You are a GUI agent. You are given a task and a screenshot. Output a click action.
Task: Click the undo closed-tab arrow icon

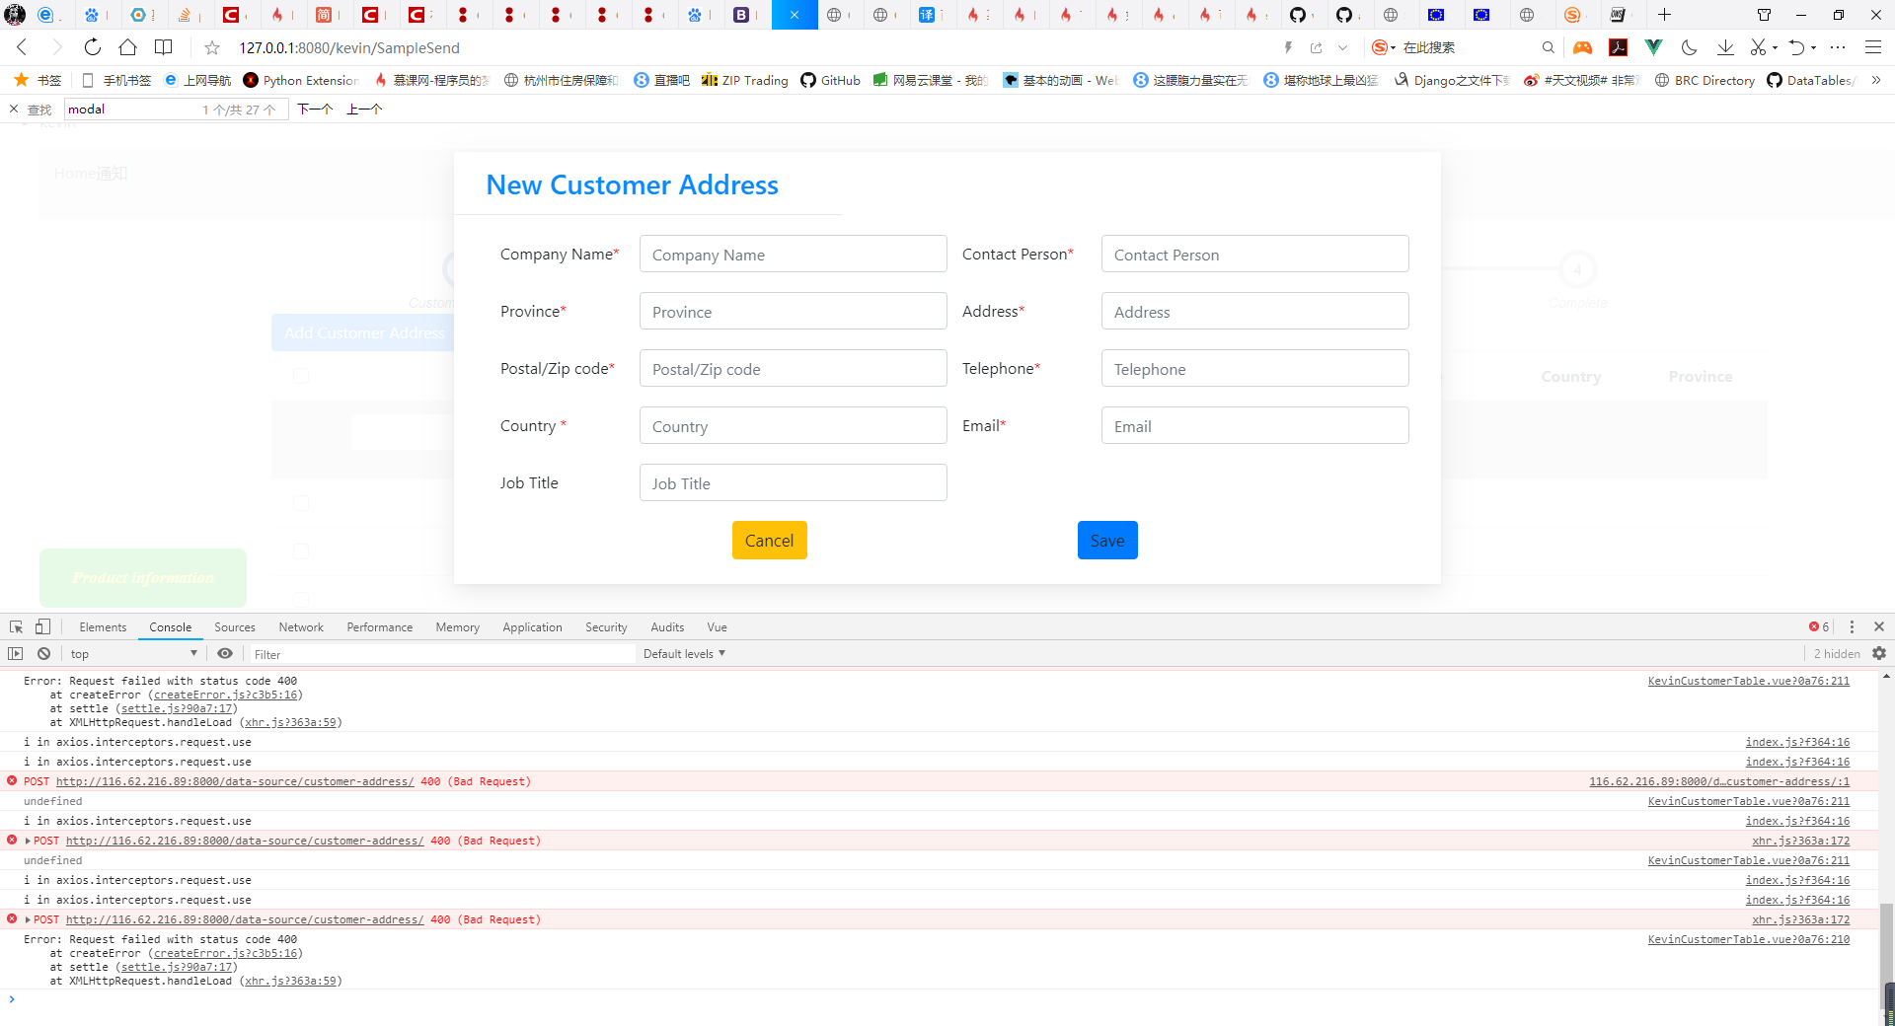(1796, 47)
